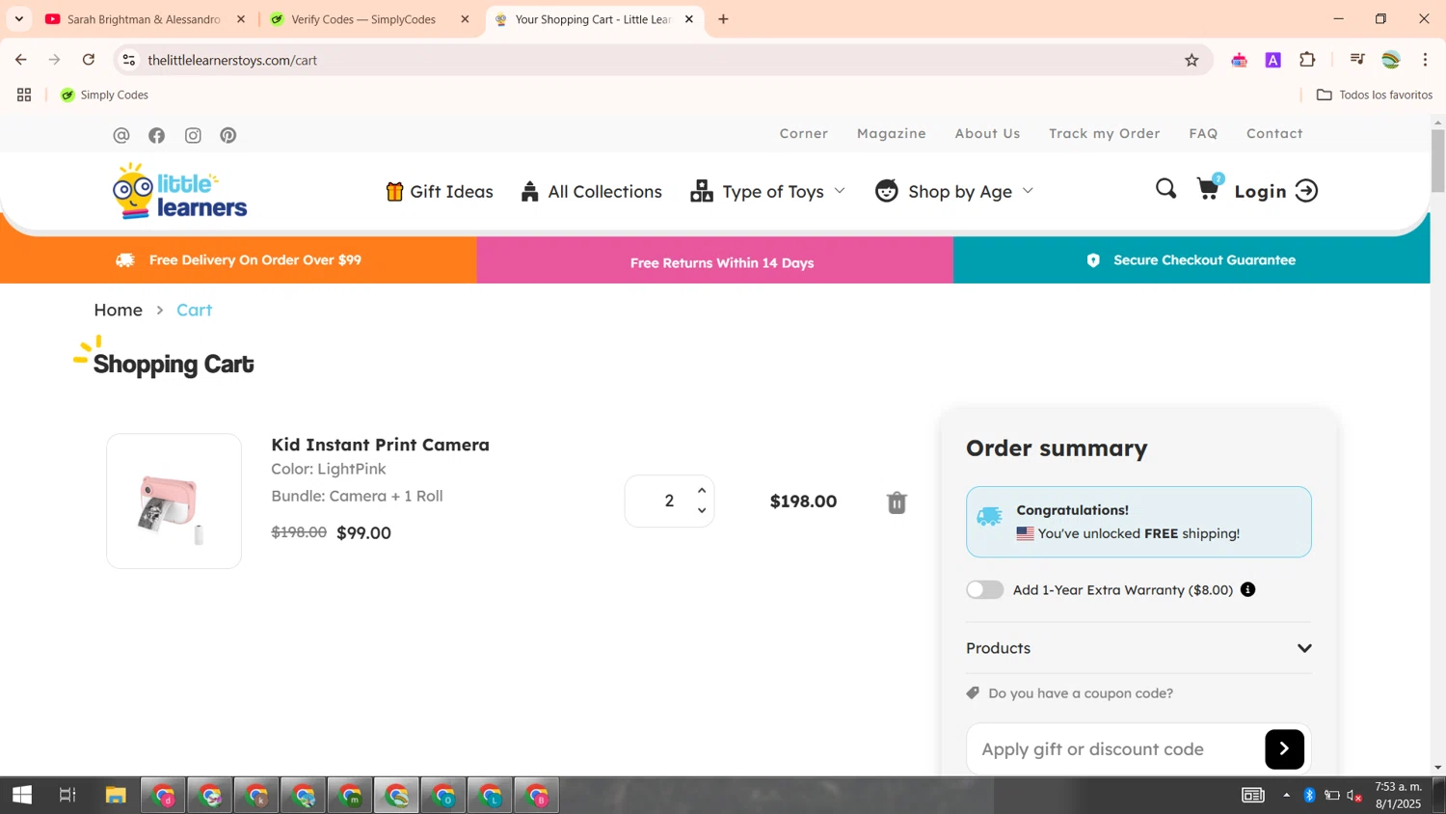This screenshot has width=1446, height=814.
Task: Visit the Facebook page icon
Action: tap(156, 135)
